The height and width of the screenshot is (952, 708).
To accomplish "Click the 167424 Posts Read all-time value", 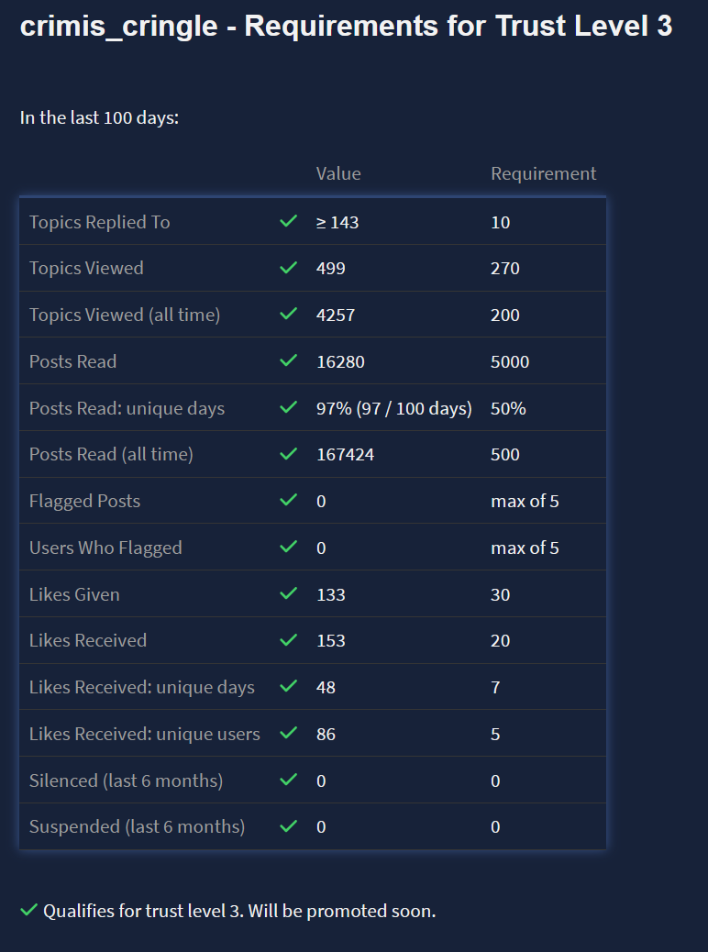I will click(x=345, y=454).
